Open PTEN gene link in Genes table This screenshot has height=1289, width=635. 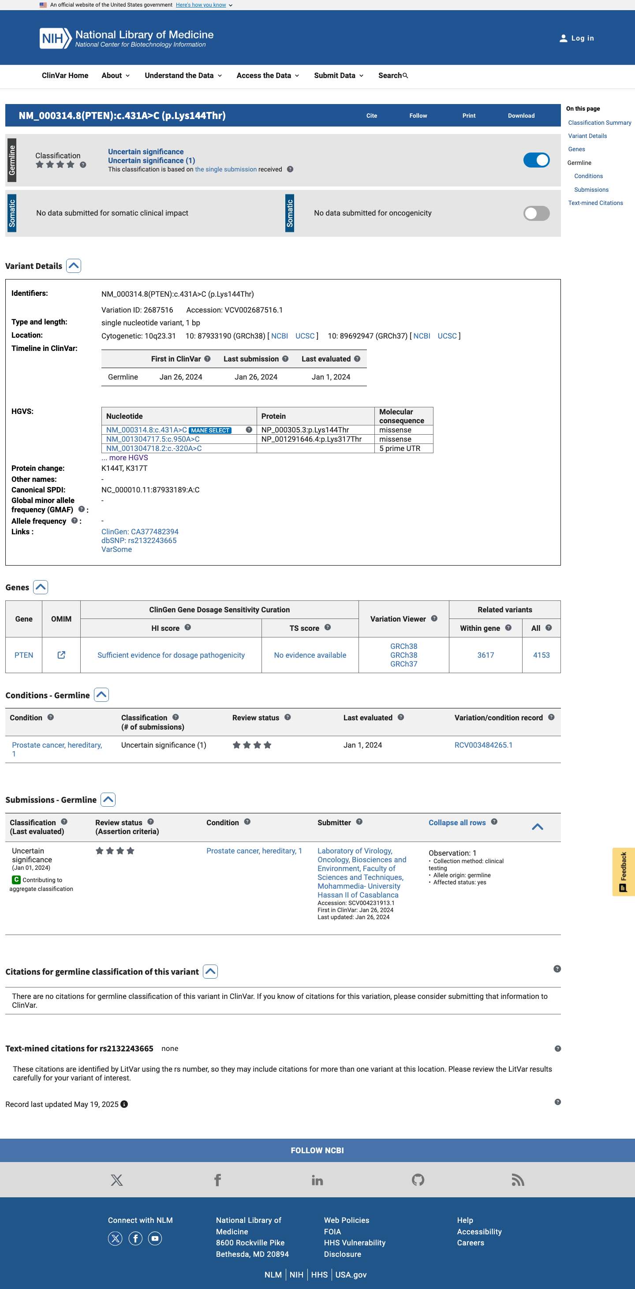coord(24,655)
